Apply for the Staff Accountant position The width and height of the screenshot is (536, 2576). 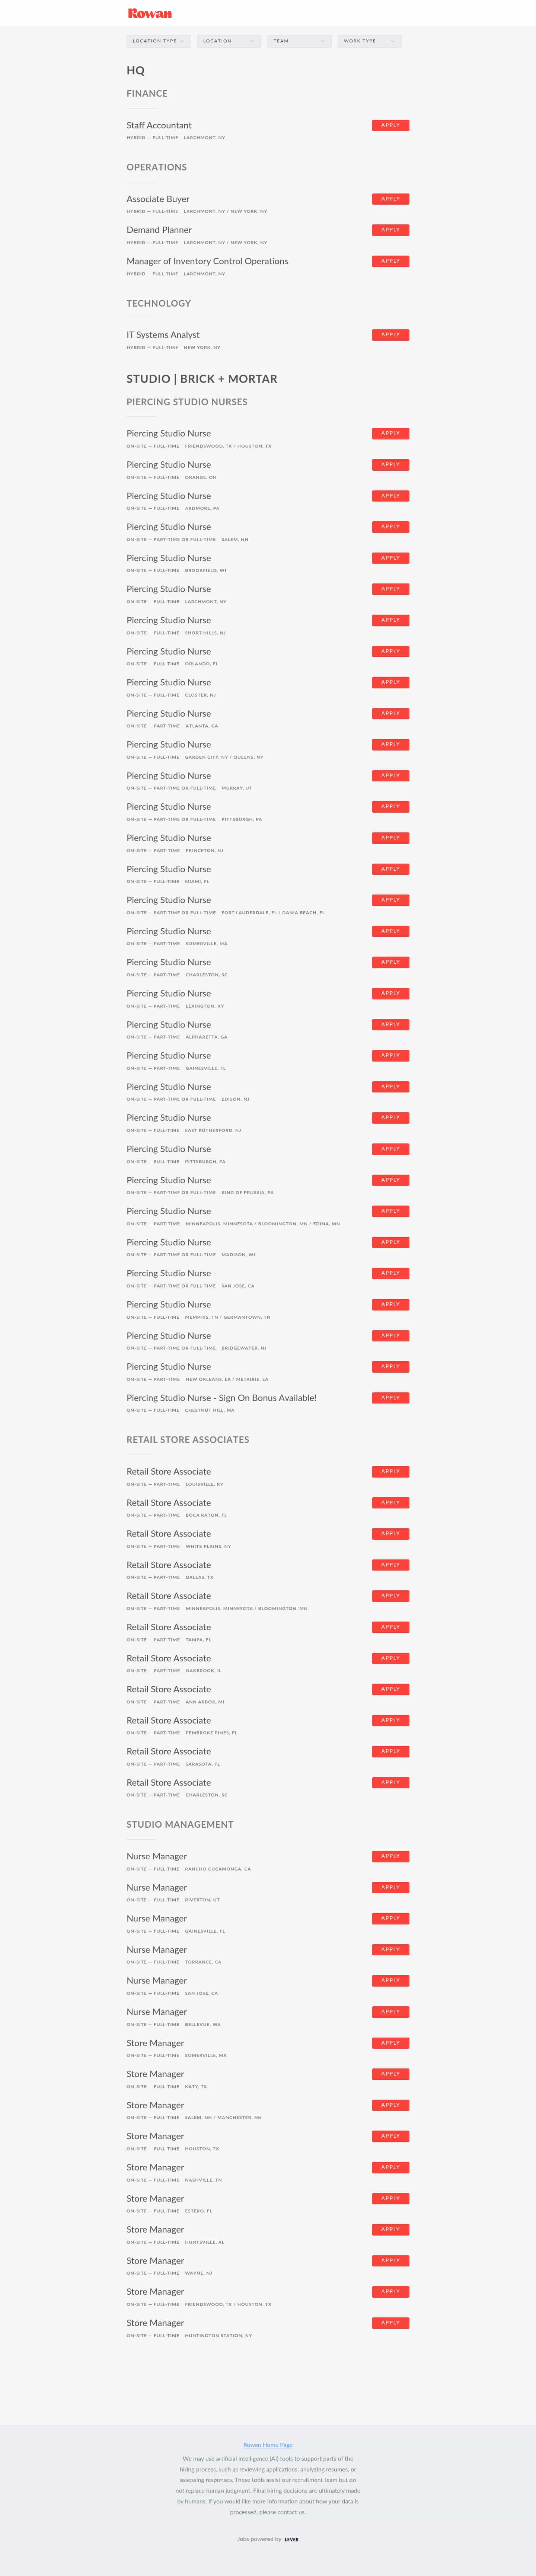390,125
